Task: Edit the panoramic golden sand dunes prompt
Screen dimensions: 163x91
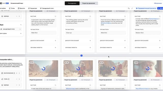Action: (x=43, y=22)
